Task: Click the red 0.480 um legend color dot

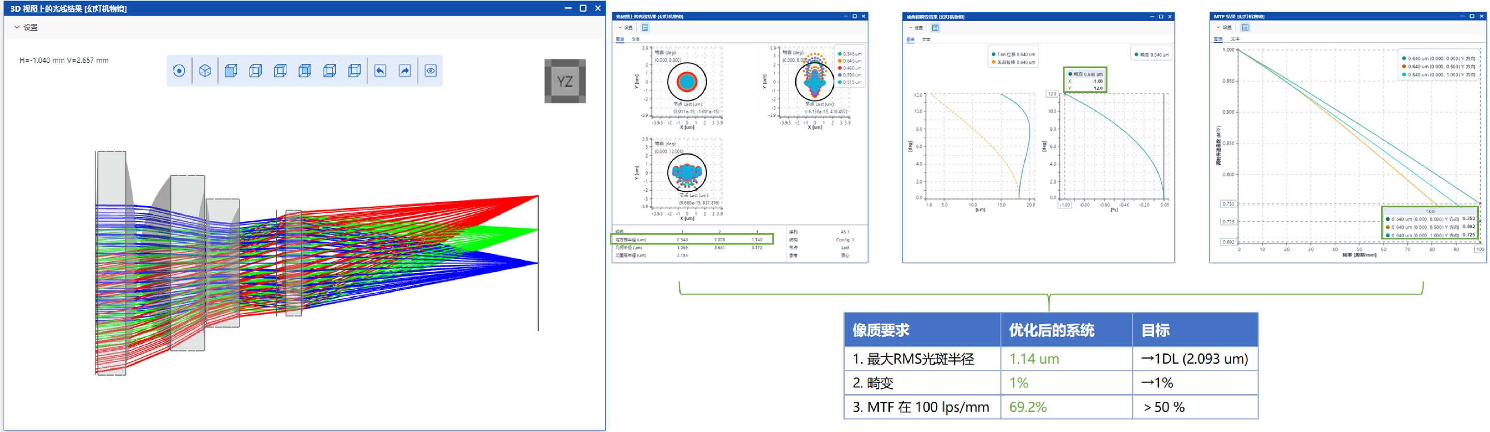Action: pyautogui.click(x=840, y=68)
